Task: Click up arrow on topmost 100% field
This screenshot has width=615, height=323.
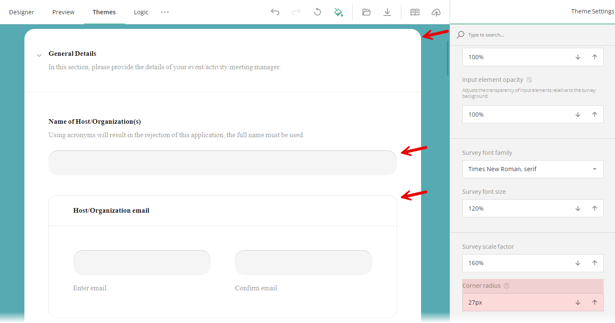Action: [x=595, y=57]
